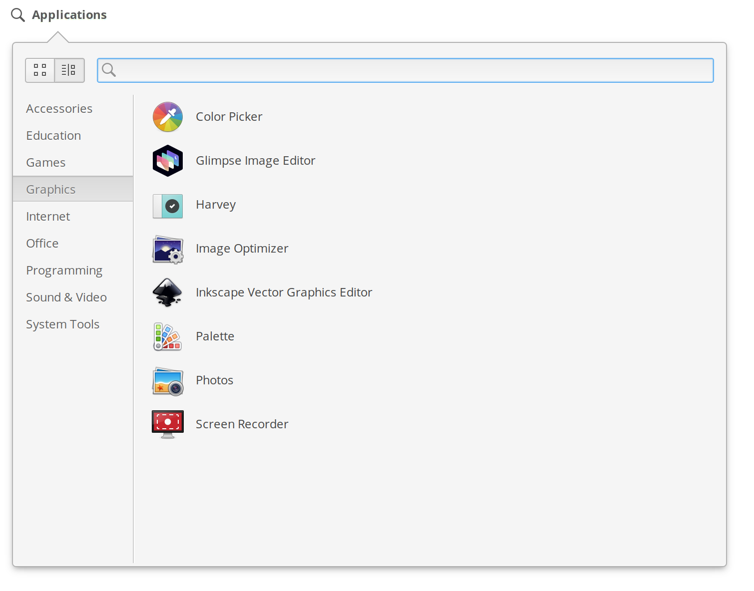Viewport: 754px width, 591px height.
Task: Click the Harvey app icon
Action: pos(168,206)
